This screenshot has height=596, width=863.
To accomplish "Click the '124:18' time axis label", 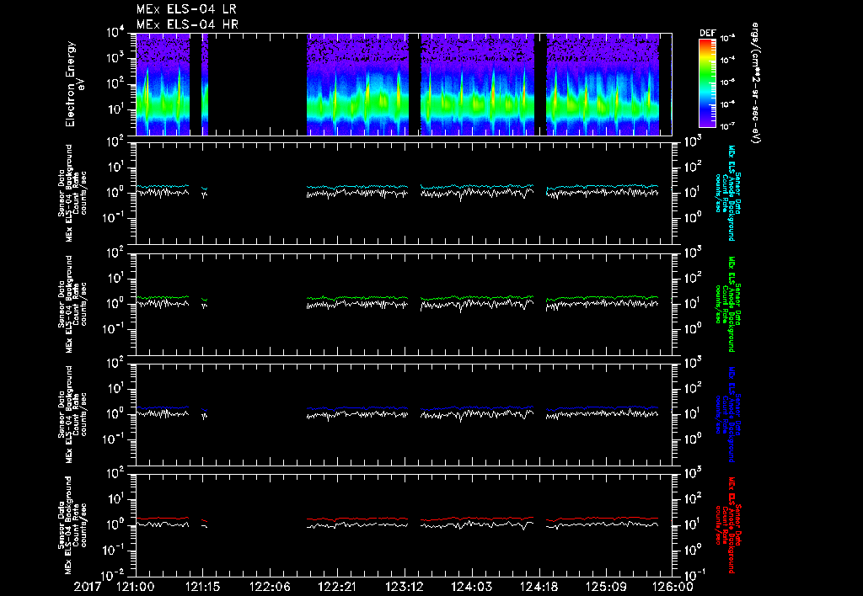I will click(539, 587).
